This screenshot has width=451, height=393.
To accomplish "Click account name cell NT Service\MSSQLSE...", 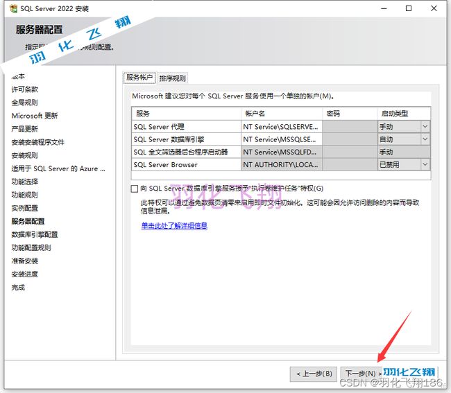I will 281,139.
